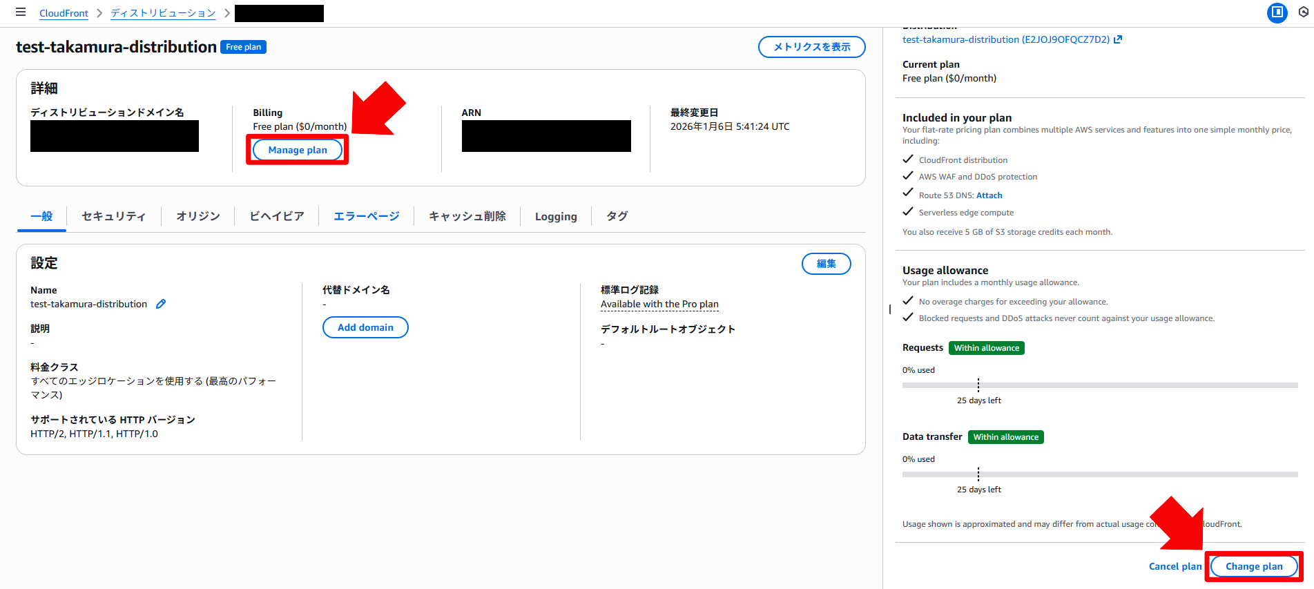Click the Free plan badge beside title
The image size is (1314, 589).
[243, 47]
